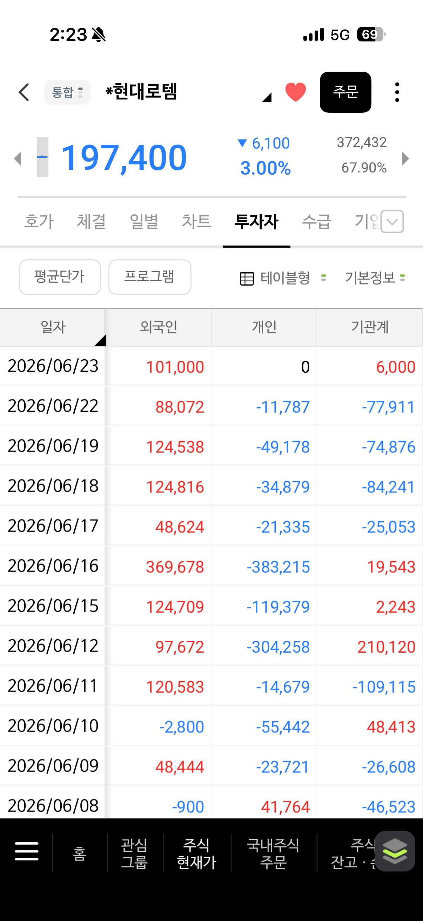Tap the 주문 order button
This screenshot has height=921, width=423.
tap(345, 92)
